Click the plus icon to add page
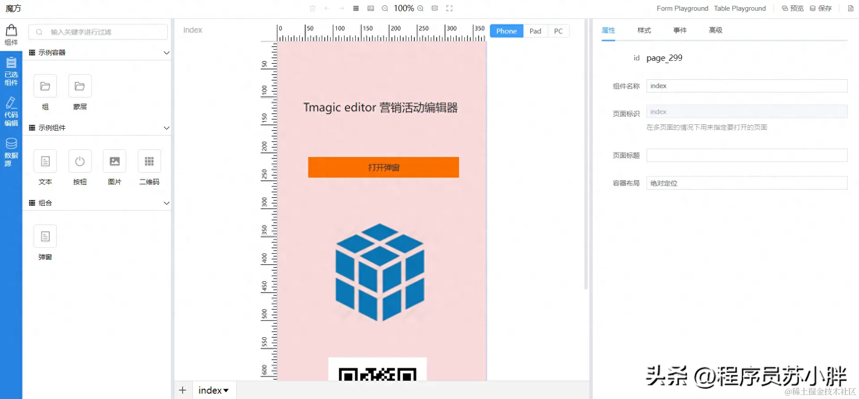The width and height of the screenshot is (859, 399). tap(183, 390)
